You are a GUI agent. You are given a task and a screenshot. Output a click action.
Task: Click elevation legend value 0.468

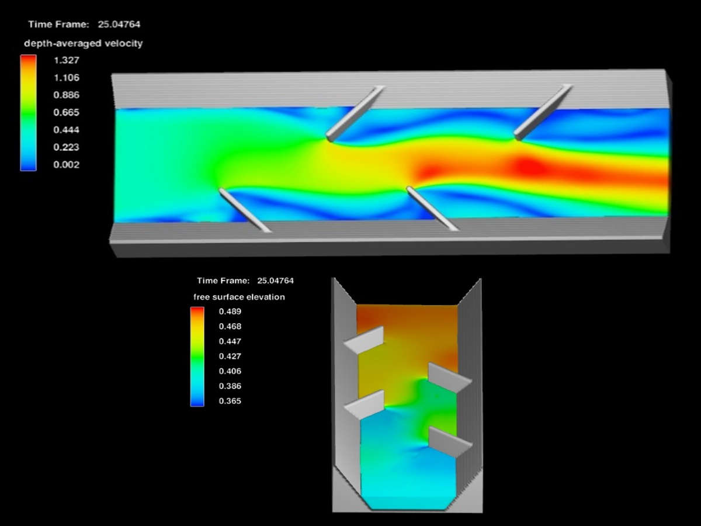pos(230,327)
